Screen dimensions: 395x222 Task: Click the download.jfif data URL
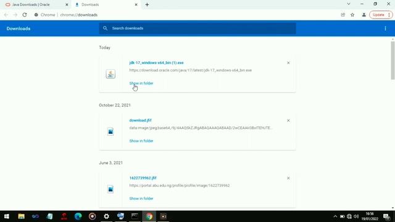(201, 128)
